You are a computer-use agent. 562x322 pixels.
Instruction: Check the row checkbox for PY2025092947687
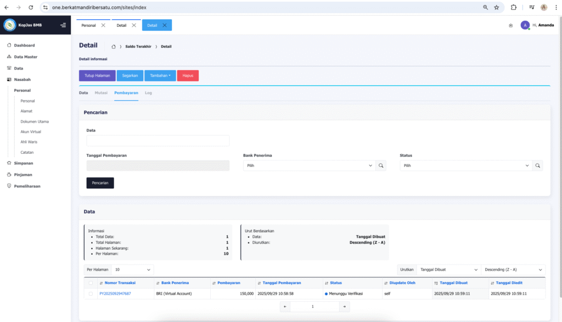tap(91, 294)
